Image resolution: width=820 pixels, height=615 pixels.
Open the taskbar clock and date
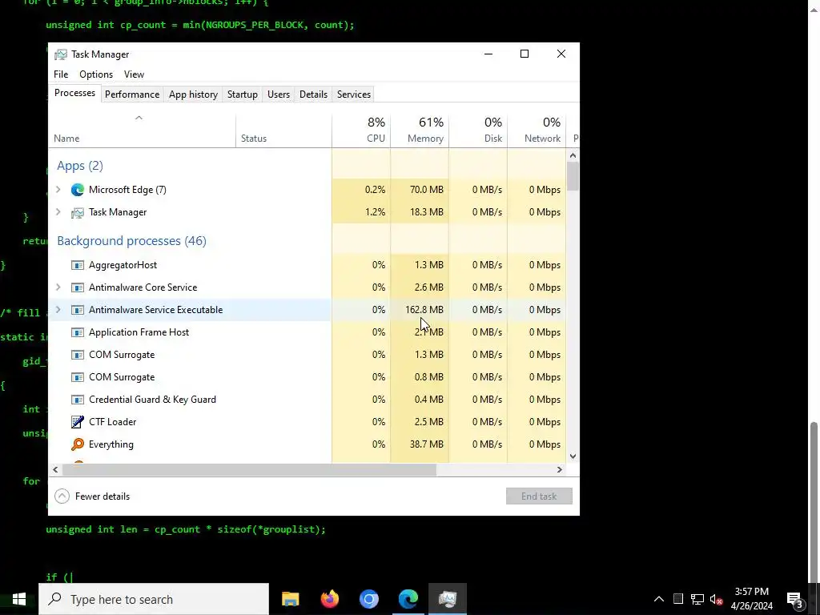click(751, 599)
